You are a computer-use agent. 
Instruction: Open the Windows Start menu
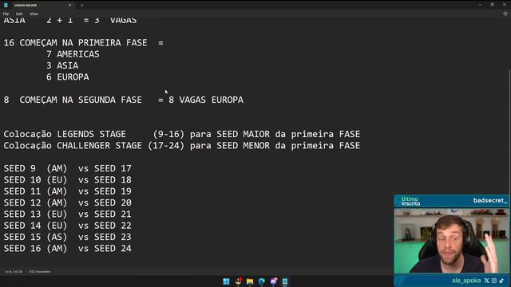(x=226, y=281)
